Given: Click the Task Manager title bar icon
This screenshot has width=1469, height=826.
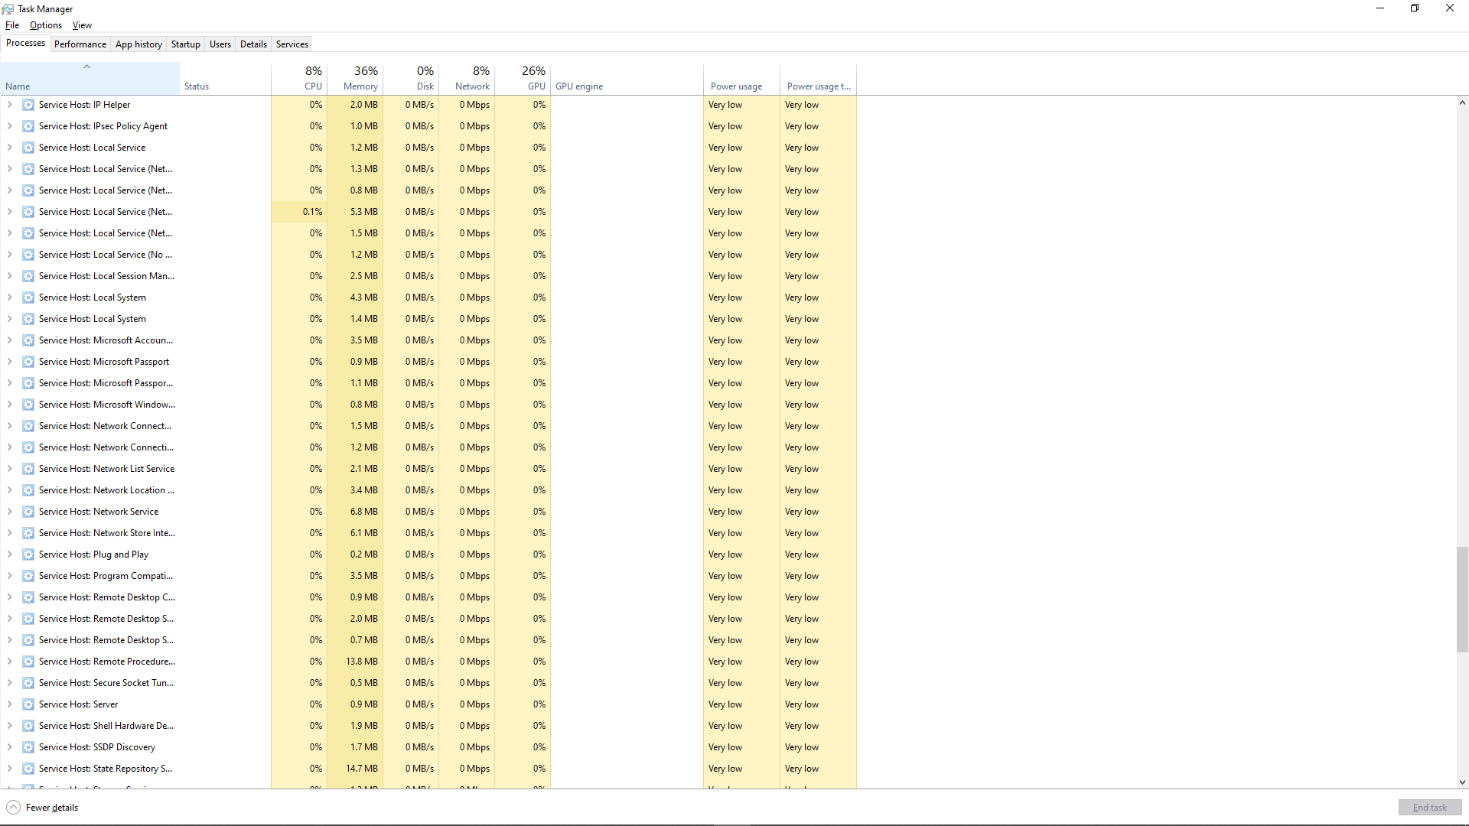Looking at the screenshot, I should point(8,8).
